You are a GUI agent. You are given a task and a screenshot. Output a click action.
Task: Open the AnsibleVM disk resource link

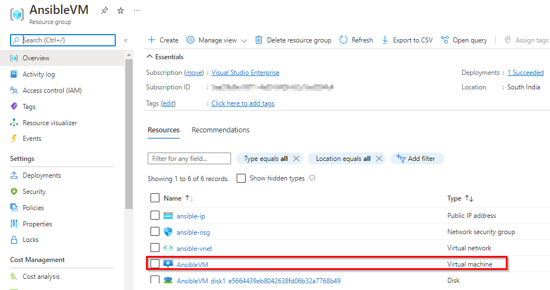tap(258, 281)
